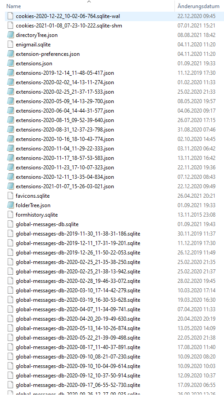Viewport: 224px width, 395px height.
Task: Click icon of extensions-2020-02-25_21-37-17-533.json
Action: point(10,92)
